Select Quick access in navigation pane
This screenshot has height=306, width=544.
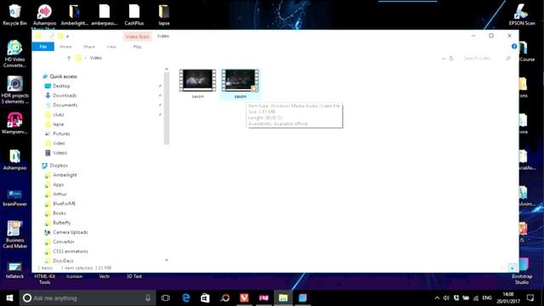click(63, 76)
